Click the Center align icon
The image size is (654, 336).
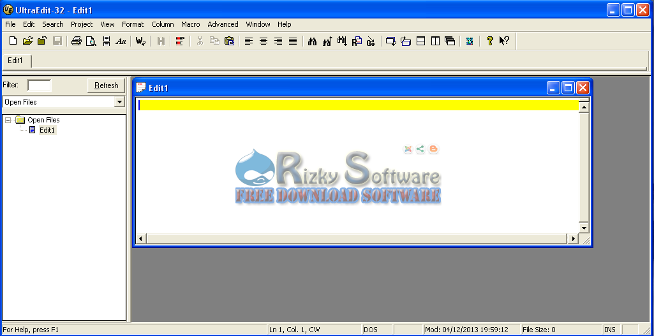tap(264, 41)
